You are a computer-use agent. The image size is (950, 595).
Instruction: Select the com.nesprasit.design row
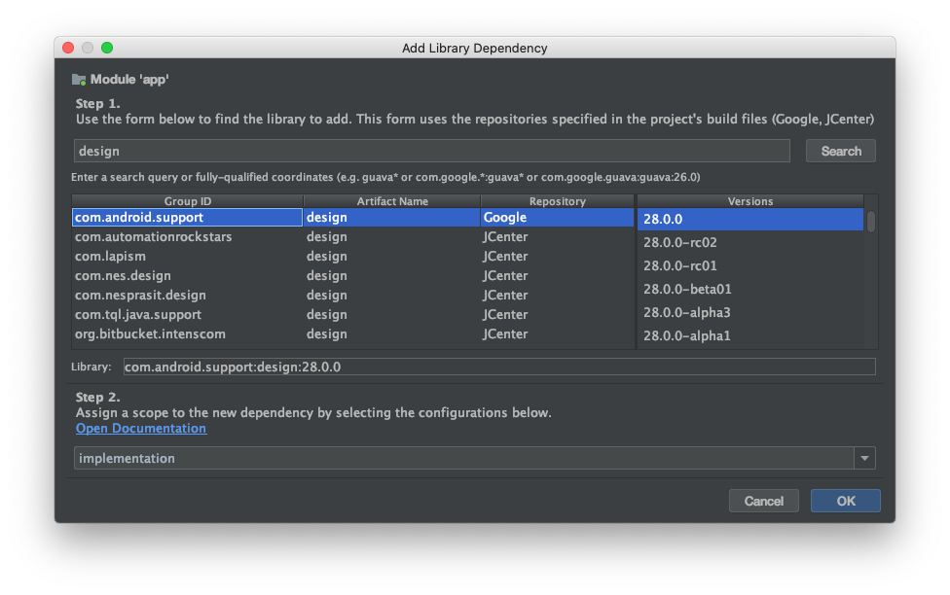(x=352, y=295)
